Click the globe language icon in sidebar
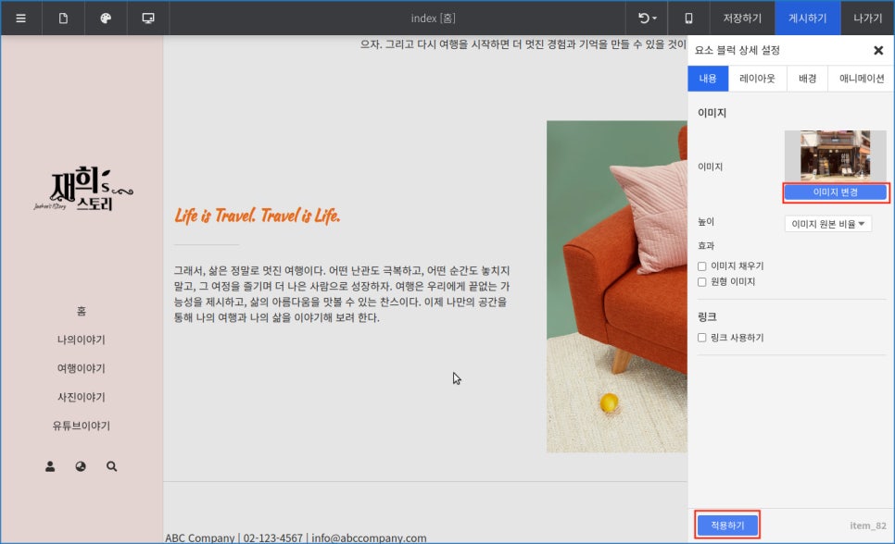 (x=81, y=466)
